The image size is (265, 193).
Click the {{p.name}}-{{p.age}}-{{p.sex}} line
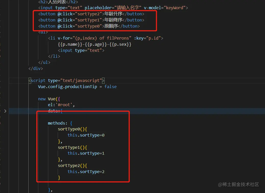(x=94, y=44)
